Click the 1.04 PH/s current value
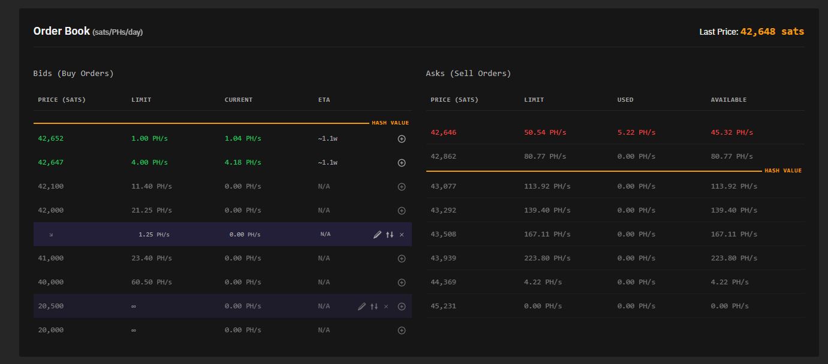 tap(243, 138)
